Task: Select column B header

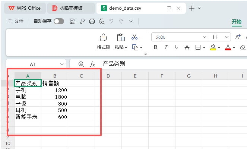Action: click(x=55, y=76)
